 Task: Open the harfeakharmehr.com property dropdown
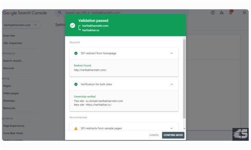click(21, 25)
